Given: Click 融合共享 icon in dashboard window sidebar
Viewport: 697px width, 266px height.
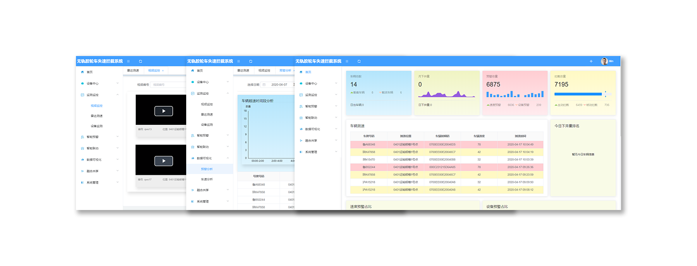Looking at the screenshot, I should click(x=301, y=140).
